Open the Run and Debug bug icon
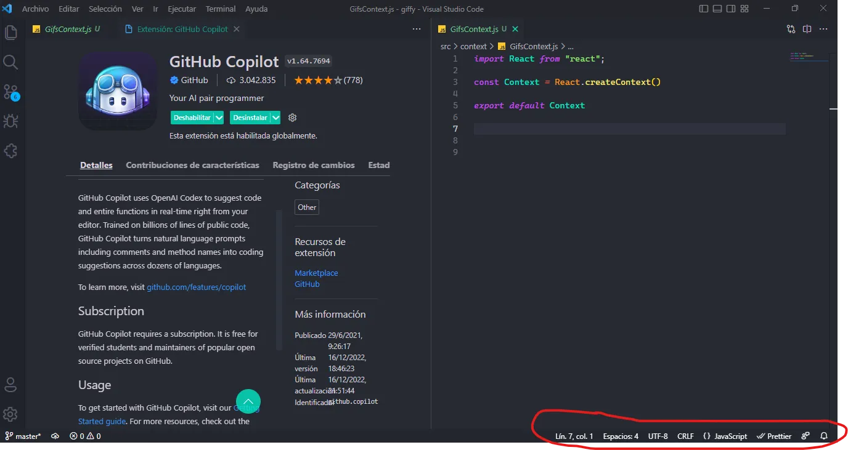Viewport: 848px width, 450px height. click(x=11, y=121)
